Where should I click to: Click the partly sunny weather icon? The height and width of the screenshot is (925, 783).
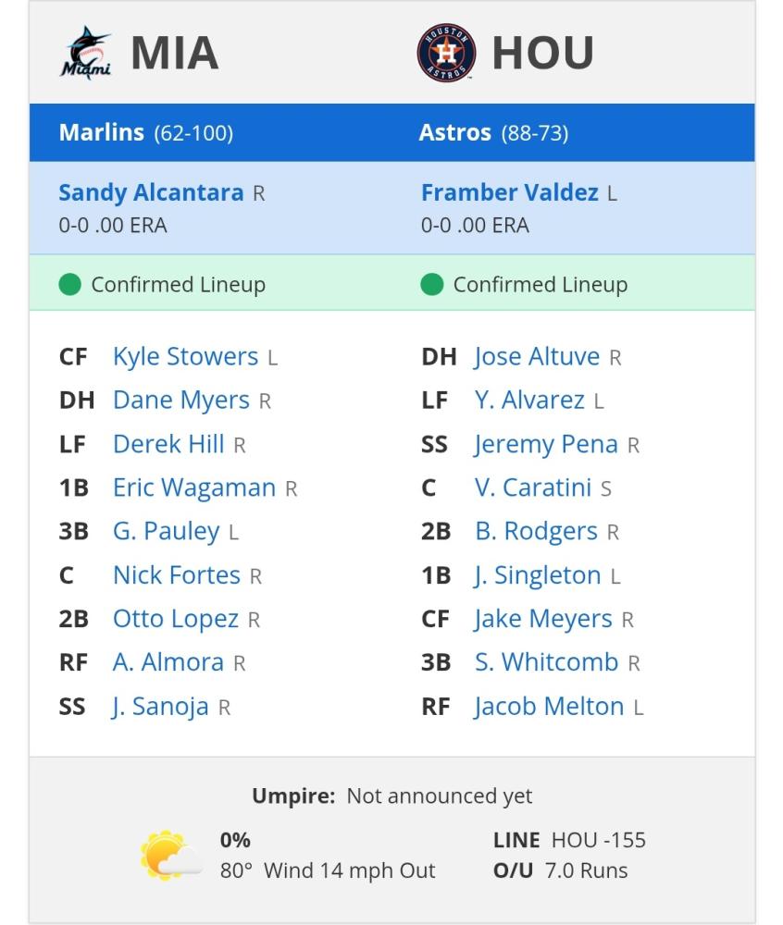click(171, 856)
